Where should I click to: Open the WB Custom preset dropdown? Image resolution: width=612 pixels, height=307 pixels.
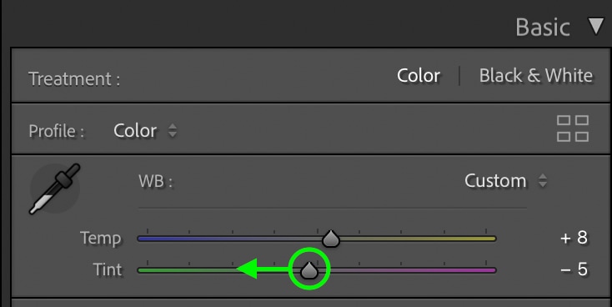click(505, 180)
